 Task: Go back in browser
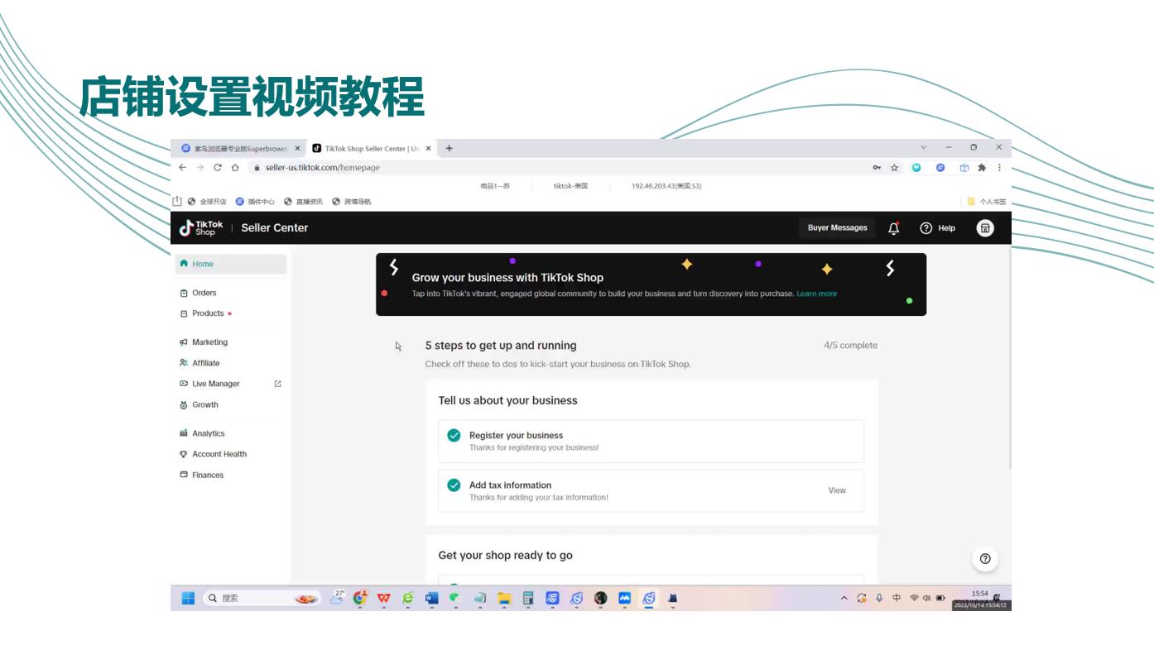[x=183, y=167]
